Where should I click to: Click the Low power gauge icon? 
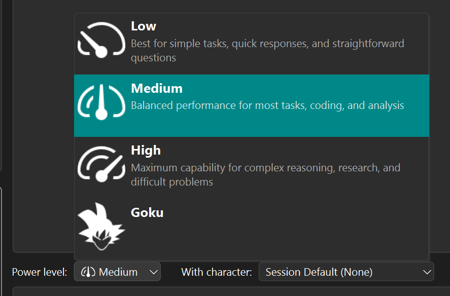pyautogui.click(x=101, y=40)
